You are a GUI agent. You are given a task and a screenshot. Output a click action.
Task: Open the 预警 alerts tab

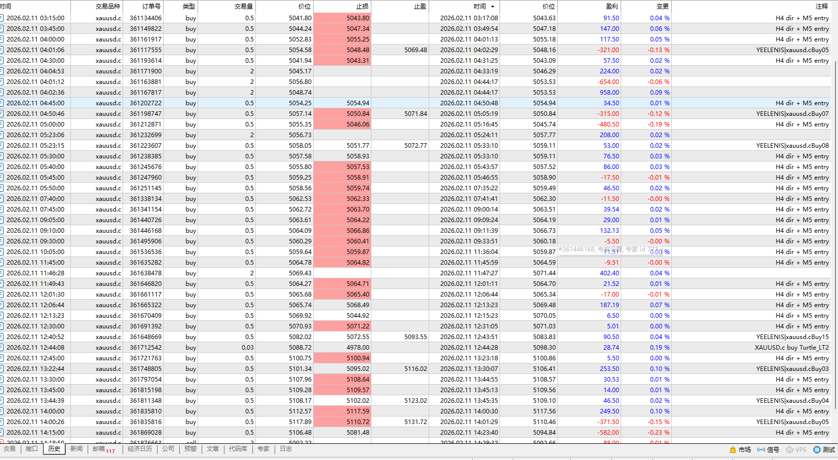click(191, 449)
